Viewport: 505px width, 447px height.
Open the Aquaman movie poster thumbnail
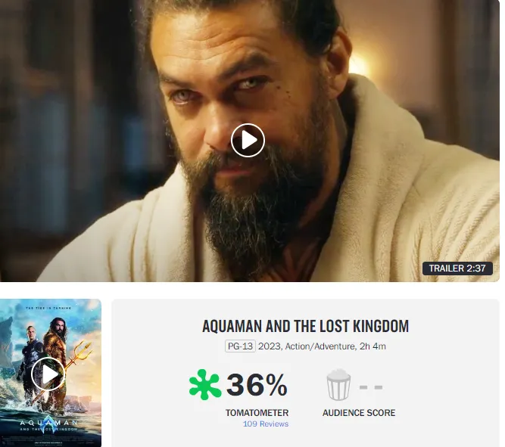(x=51, y=373)
